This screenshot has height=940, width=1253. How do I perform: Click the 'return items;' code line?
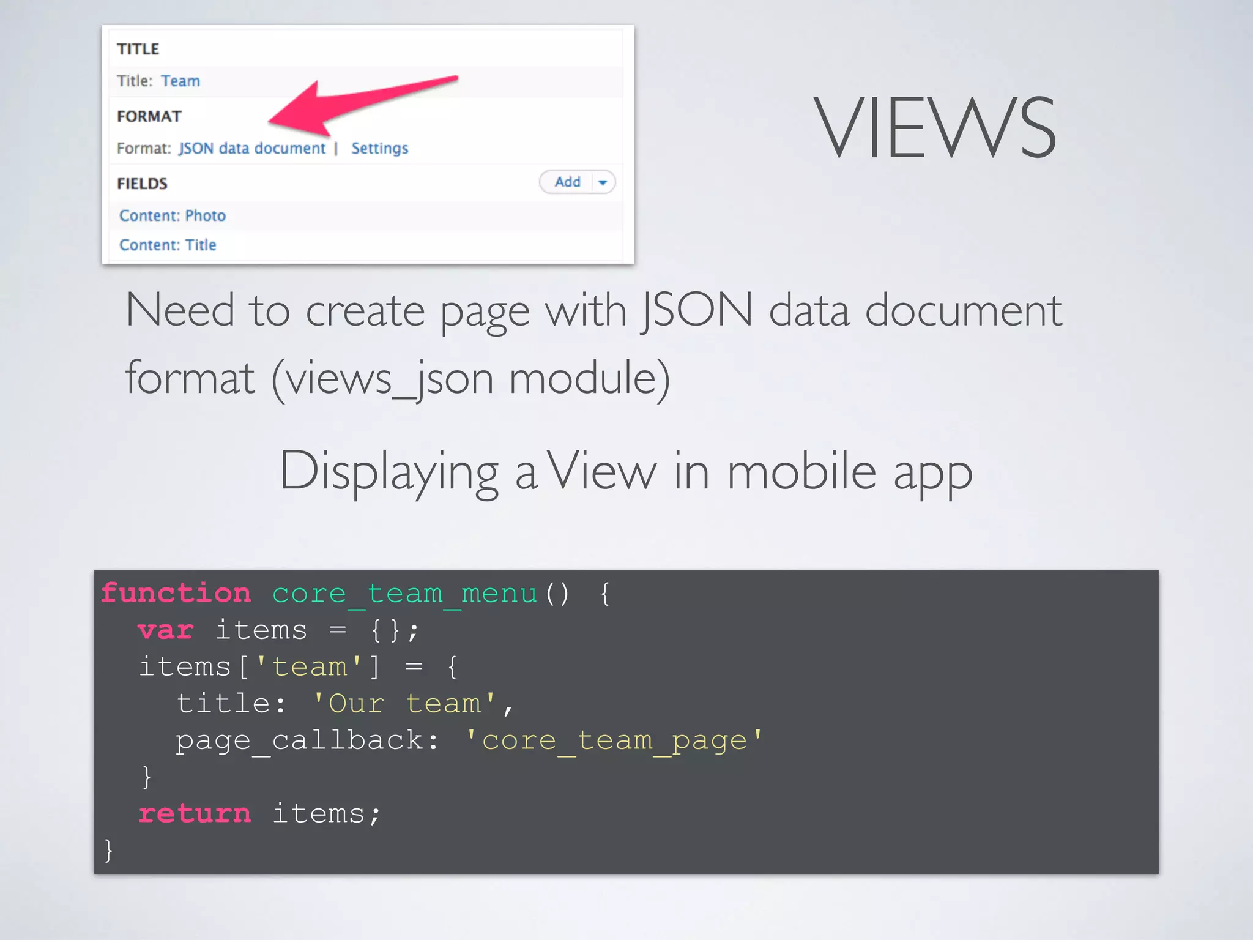click(x=260, y=814)
